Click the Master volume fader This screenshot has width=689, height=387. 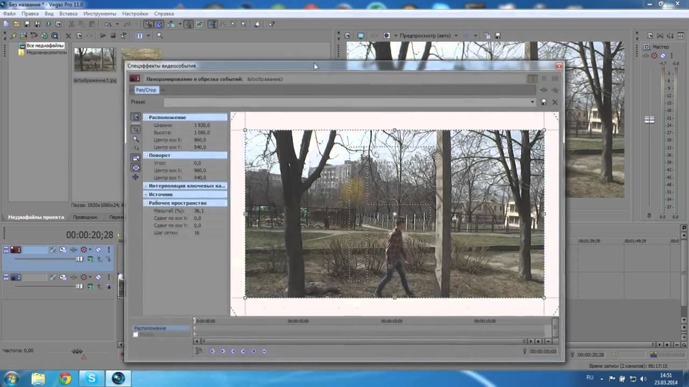tap(650, 120)
